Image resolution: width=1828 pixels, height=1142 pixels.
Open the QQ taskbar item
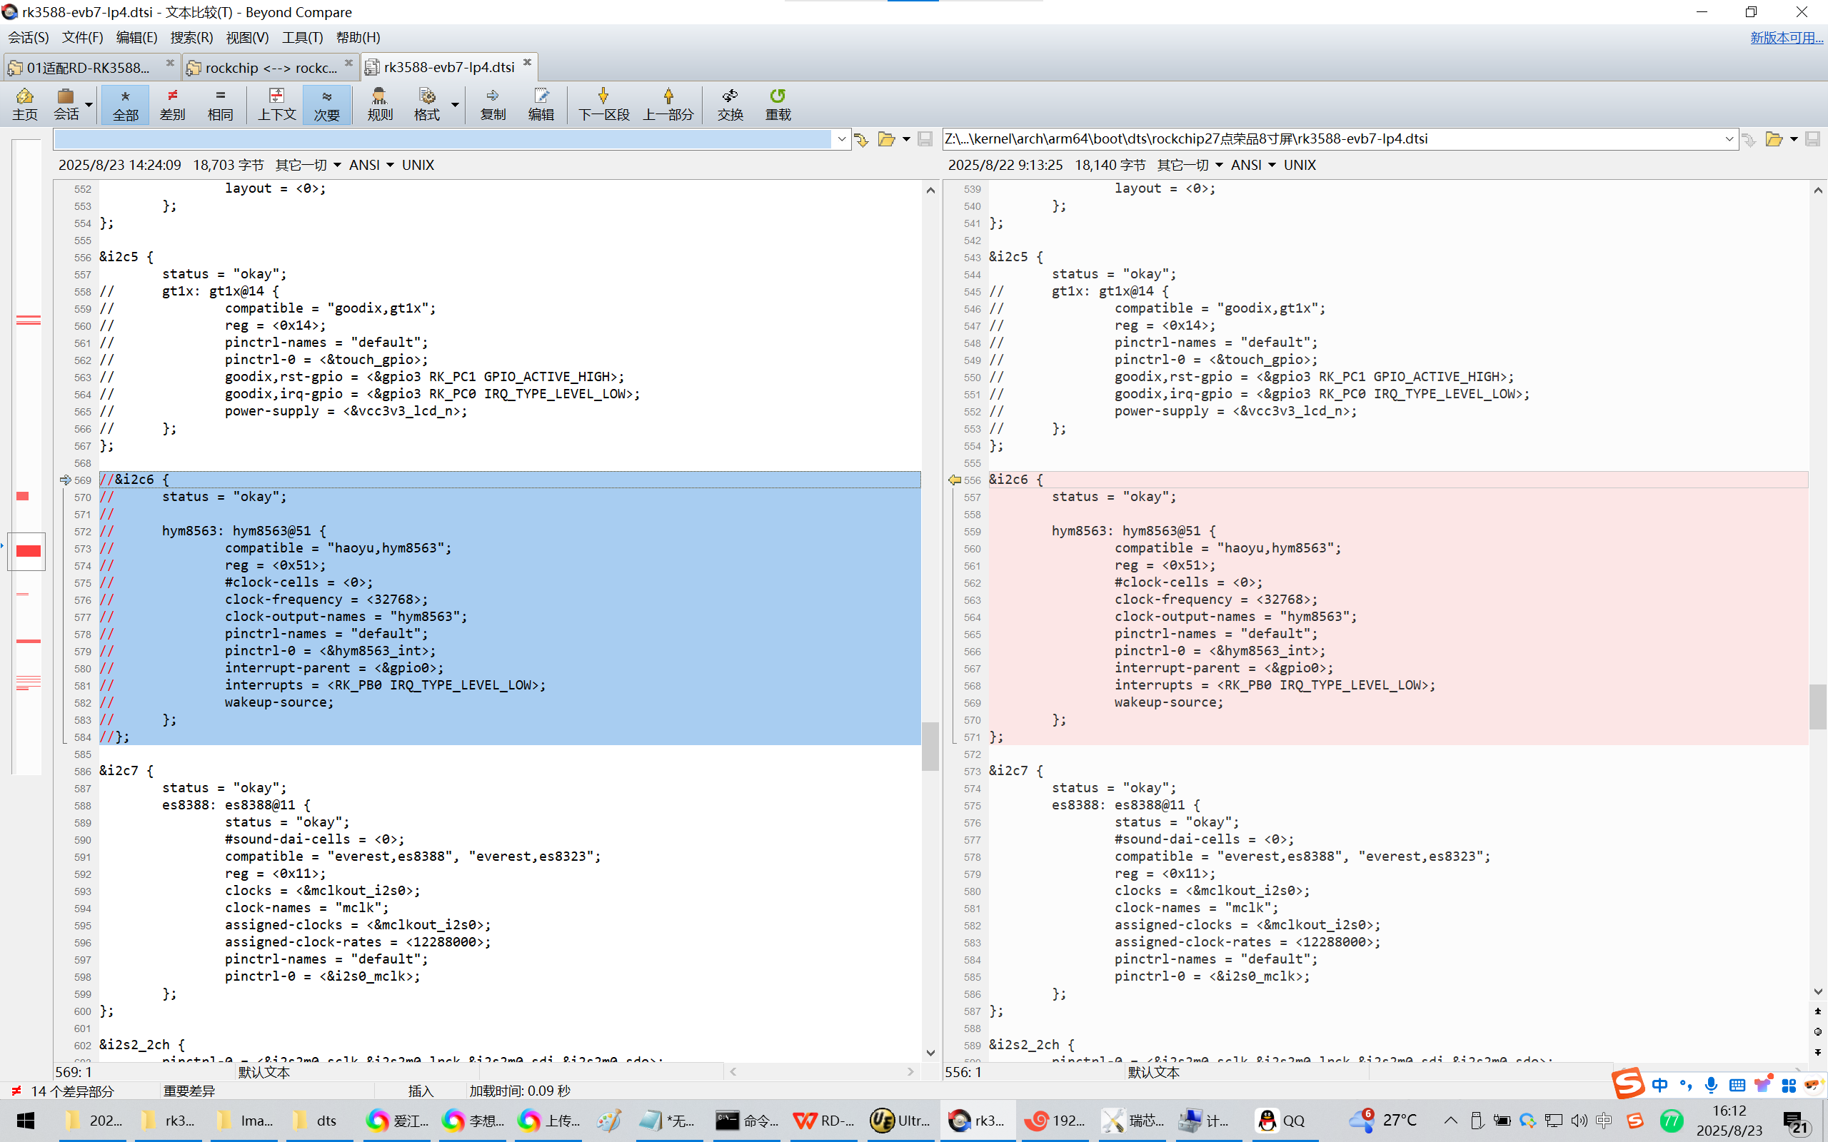pos(1281,1120)
